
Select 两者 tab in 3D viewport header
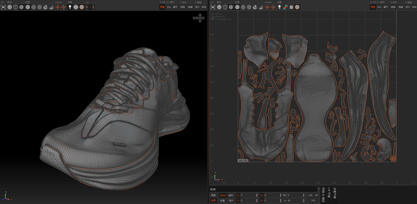pyautogui.click(x=162, y=7)
